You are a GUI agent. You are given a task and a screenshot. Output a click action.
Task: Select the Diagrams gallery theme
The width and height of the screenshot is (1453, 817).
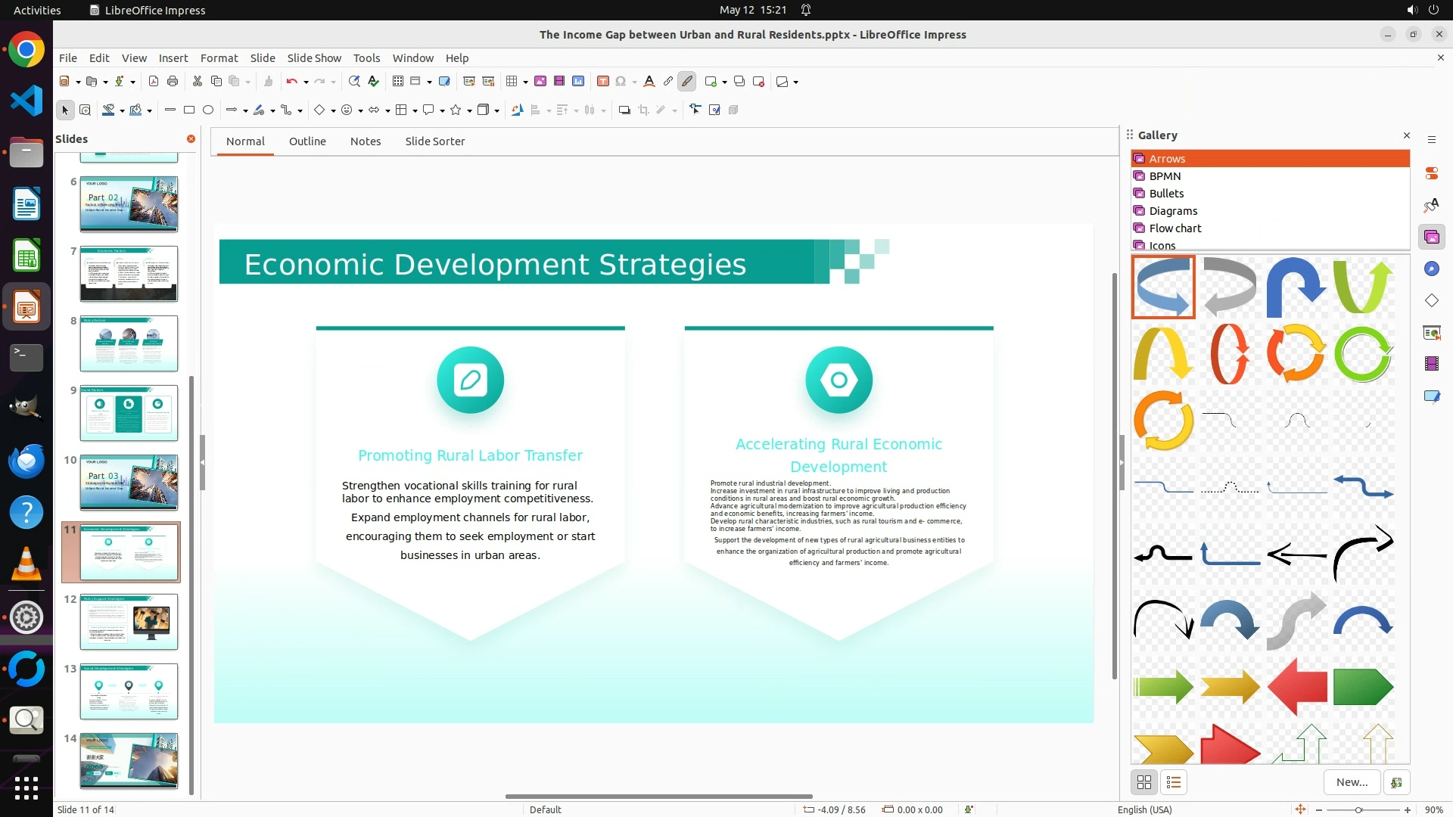(1173, 211)
